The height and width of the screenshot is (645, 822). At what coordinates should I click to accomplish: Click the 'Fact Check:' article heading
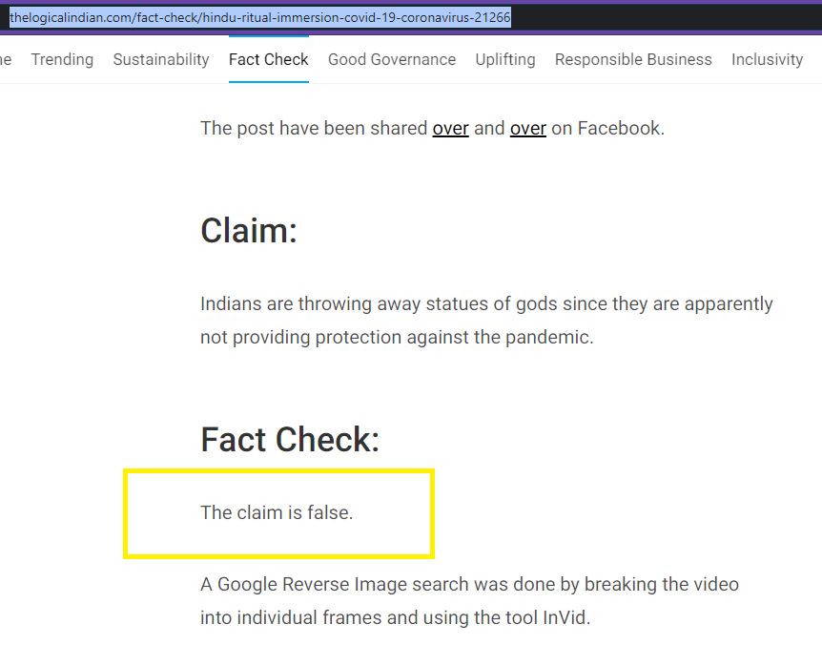pyautogui.click(x=289, y=440)
